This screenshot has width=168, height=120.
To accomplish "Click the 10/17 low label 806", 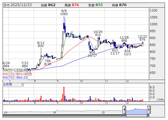I will coord(92,52).
